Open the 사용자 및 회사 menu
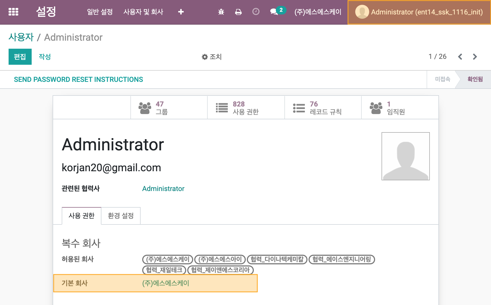491x305 pixels. [143, 12]
